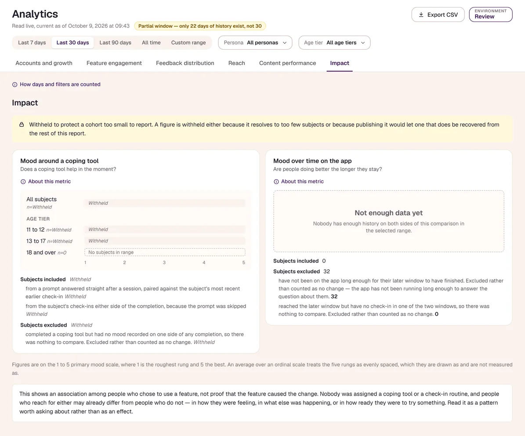
Task: Open the Persona dropdown chevron
Action: pos(285,43)
